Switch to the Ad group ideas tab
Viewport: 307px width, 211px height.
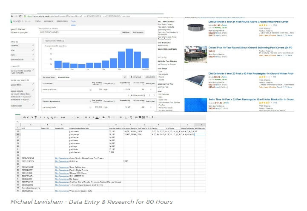pyautogui.click(x=49, y=77)
